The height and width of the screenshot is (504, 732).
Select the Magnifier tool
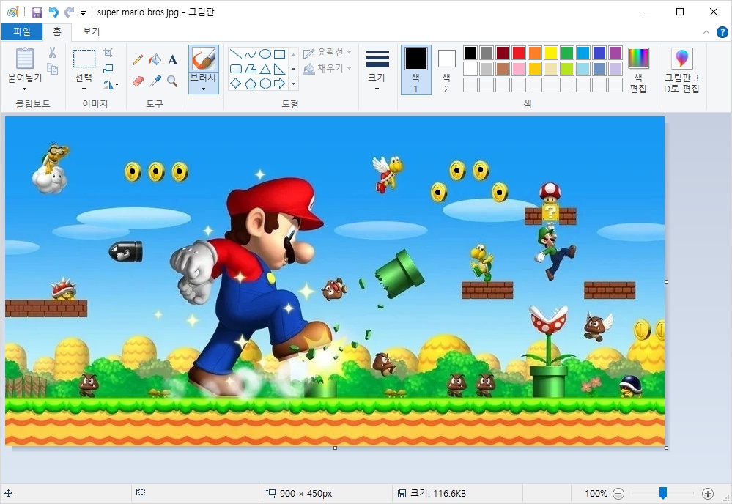172,81
